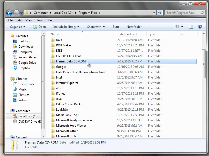Click the InstallShield Installation Information folder icon

point(53,72)
